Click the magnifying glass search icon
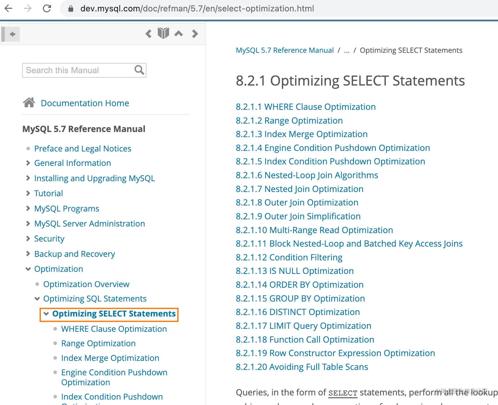498x405 pixels. [139, 70]
